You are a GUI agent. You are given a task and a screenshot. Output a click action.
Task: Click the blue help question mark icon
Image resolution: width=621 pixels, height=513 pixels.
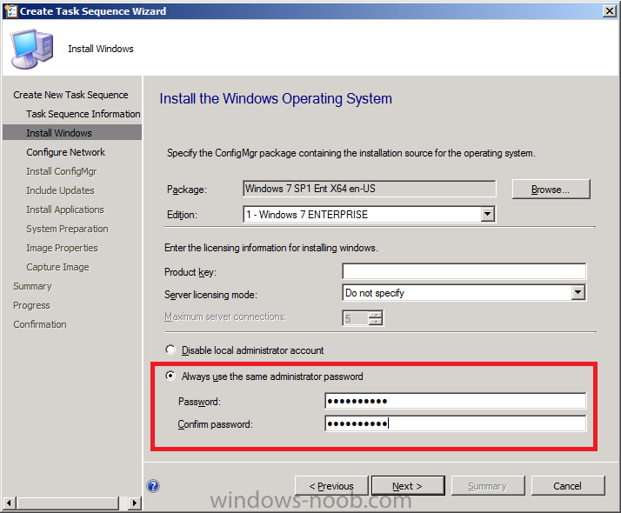point(153,486)
